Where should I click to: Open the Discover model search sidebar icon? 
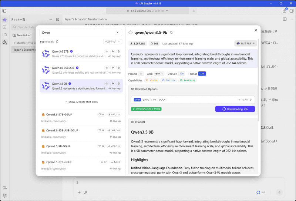pyautogui.click(x=5, y=42)
